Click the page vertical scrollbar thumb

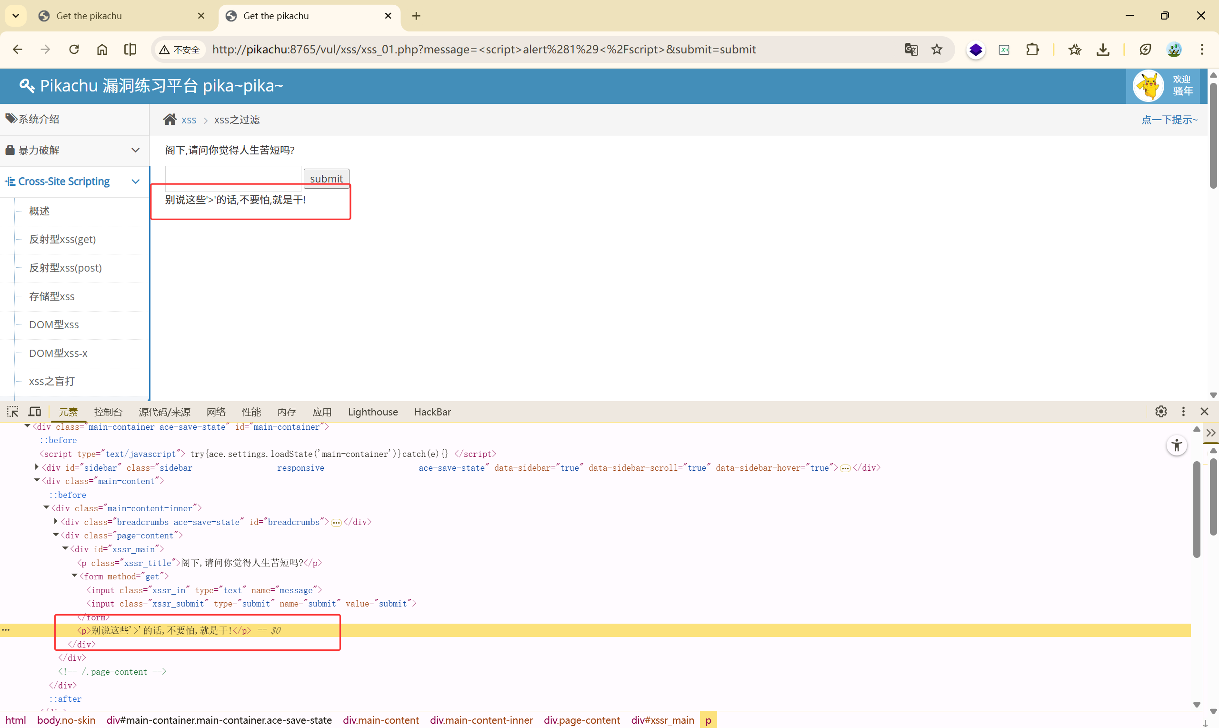[1213, 135]
